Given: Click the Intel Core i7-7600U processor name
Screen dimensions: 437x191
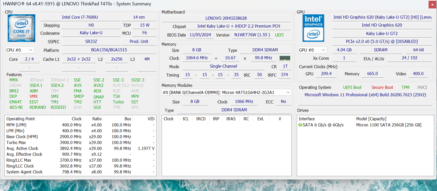Looking at the screenshot, I should tap(80, 17).
